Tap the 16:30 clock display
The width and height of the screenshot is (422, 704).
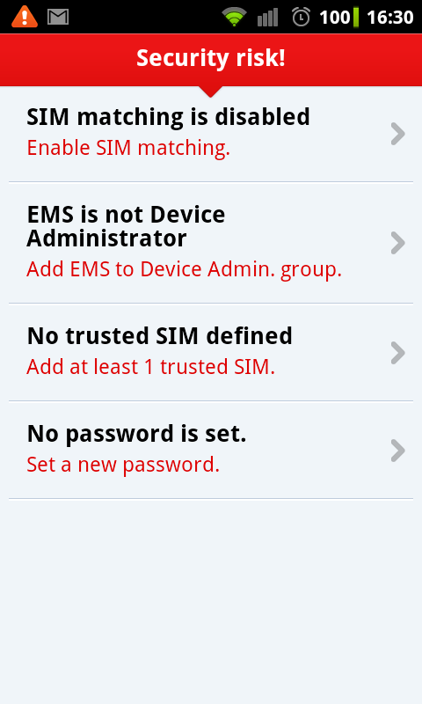click(389, 17)
